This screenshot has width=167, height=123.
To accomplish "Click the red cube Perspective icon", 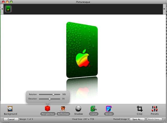I will (47, 108).
